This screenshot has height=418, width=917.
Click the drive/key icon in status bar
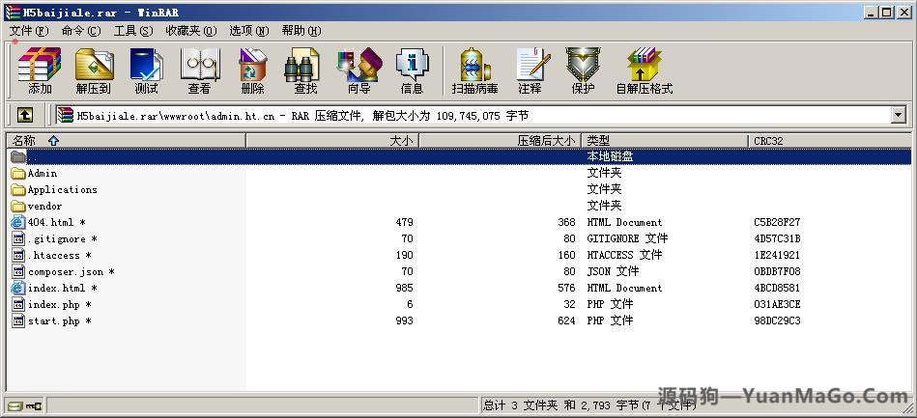[25, 405]
